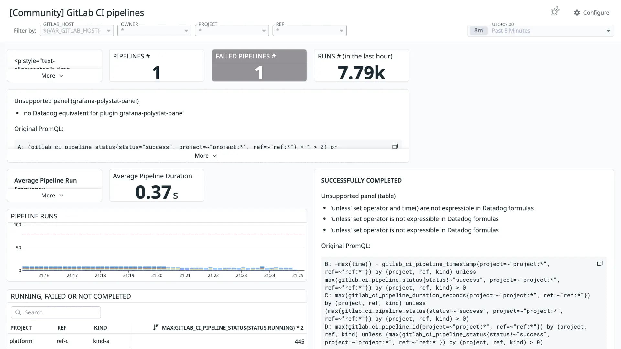Click the dashed red threshold line in graph

(163, 234)
